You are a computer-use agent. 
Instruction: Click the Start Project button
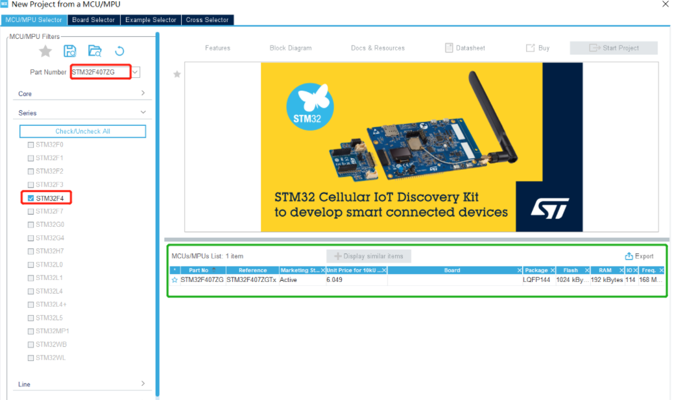point(614,48)
